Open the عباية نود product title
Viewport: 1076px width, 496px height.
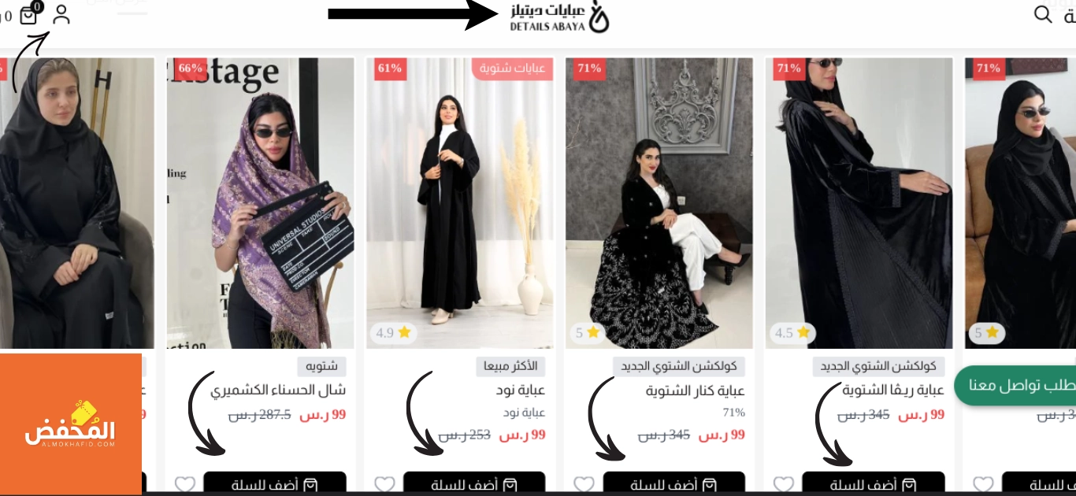click(x=521, y=391)
